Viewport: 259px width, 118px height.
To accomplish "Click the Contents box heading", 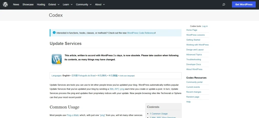I will [153, 107].
